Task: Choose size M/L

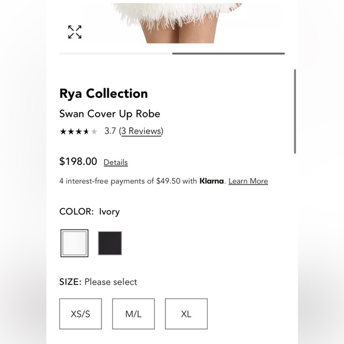Action: pyautogui.click(x=133, y=314)
